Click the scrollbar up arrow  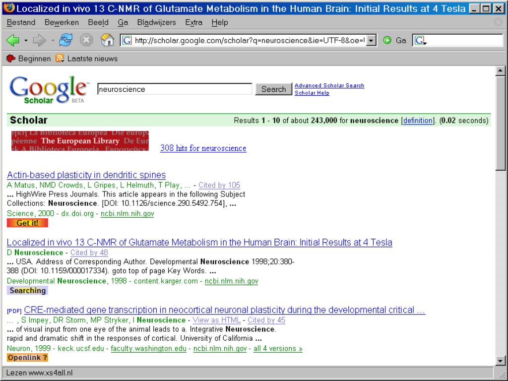point(500,70)
